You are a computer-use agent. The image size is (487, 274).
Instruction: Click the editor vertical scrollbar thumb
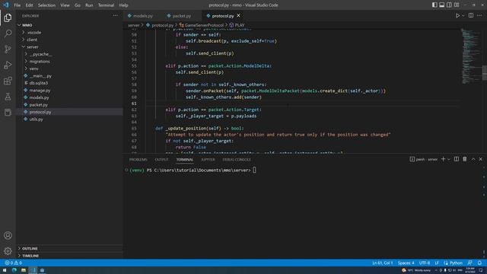[x=485, y=73]
